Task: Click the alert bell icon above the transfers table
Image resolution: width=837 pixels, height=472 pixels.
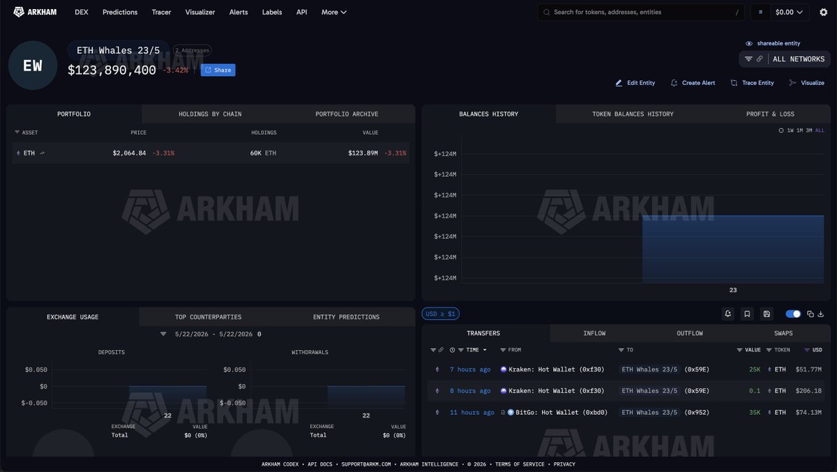Action: 728,314
